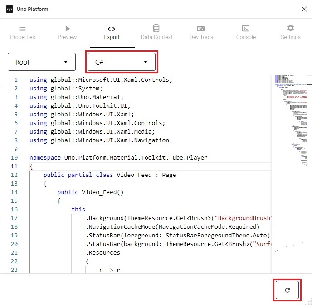Click the Uno Platform logo icon
The width and height of the screenshot is (312, 306).
[x=9, y=9]
